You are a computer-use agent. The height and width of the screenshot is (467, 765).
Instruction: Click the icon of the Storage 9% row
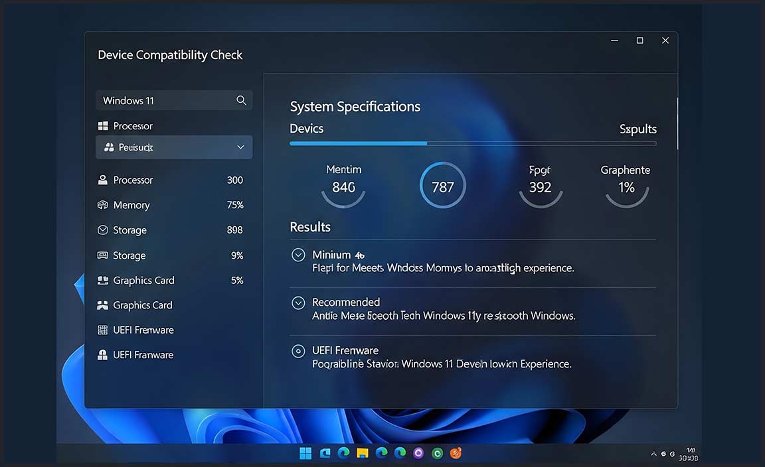[102, 255]
